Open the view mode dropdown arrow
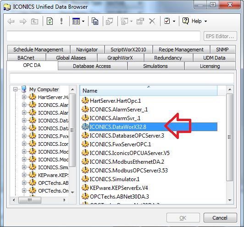This screenshot has width=244, height=227. tap(83, 21)
